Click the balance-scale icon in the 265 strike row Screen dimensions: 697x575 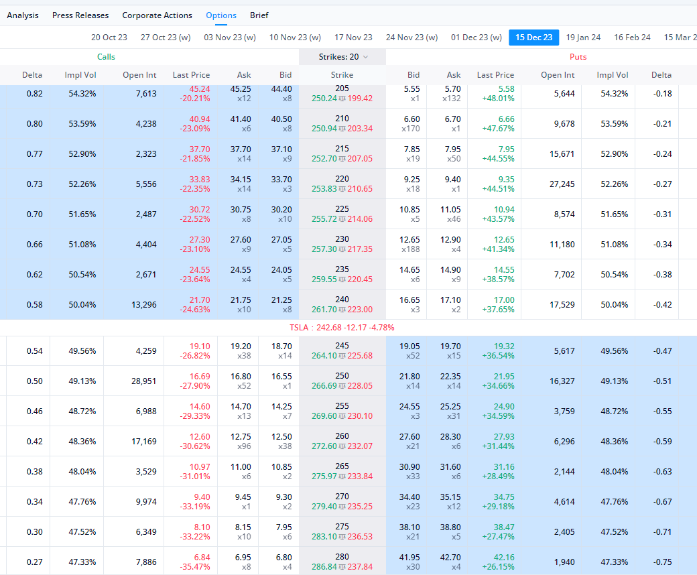(x=342, y=476)
